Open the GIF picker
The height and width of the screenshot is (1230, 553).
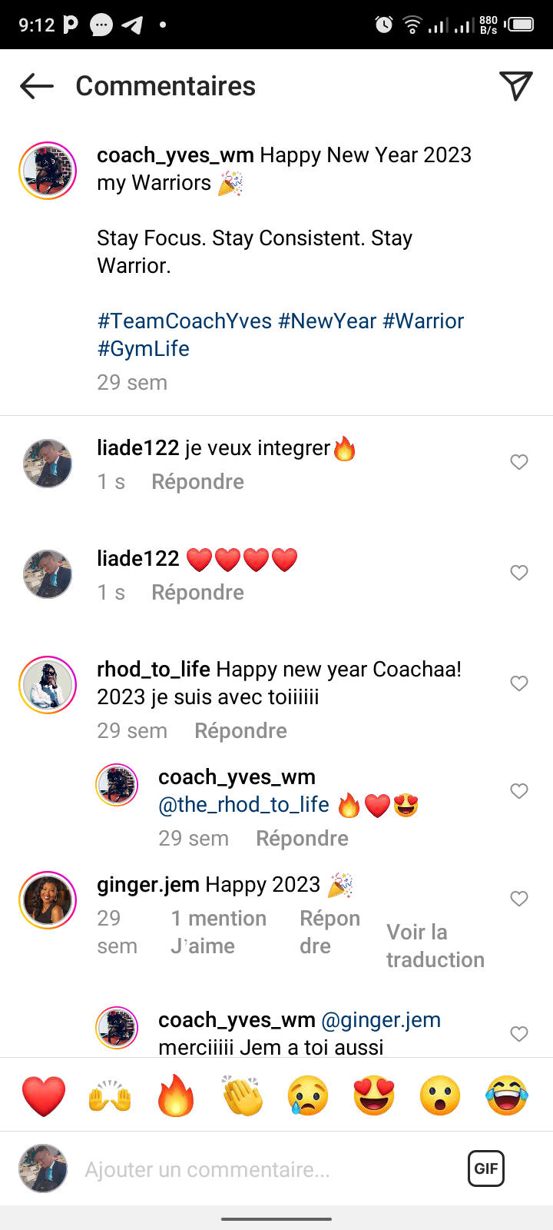pos(486,1168)
